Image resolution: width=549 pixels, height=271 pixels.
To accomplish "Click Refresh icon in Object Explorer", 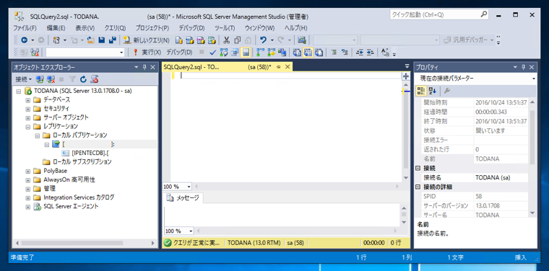I will (83, 79).
